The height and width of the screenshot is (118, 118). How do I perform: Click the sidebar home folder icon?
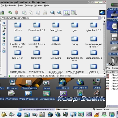click(4, 37)
